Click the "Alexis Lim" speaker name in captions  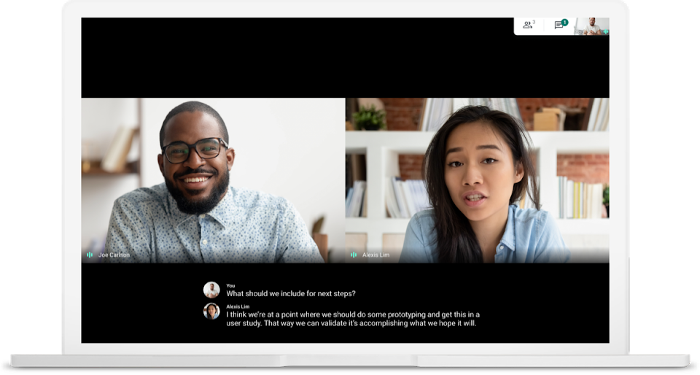[x=238, y=306]
